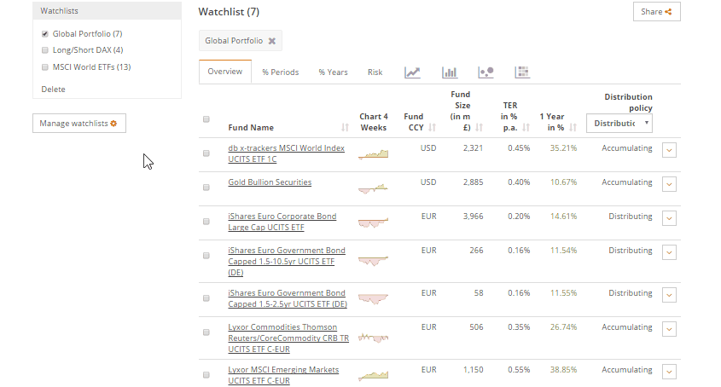Expand options for db x-trackers MSCI World row
Screen dimensions: 721x387
tap(669, 150)
